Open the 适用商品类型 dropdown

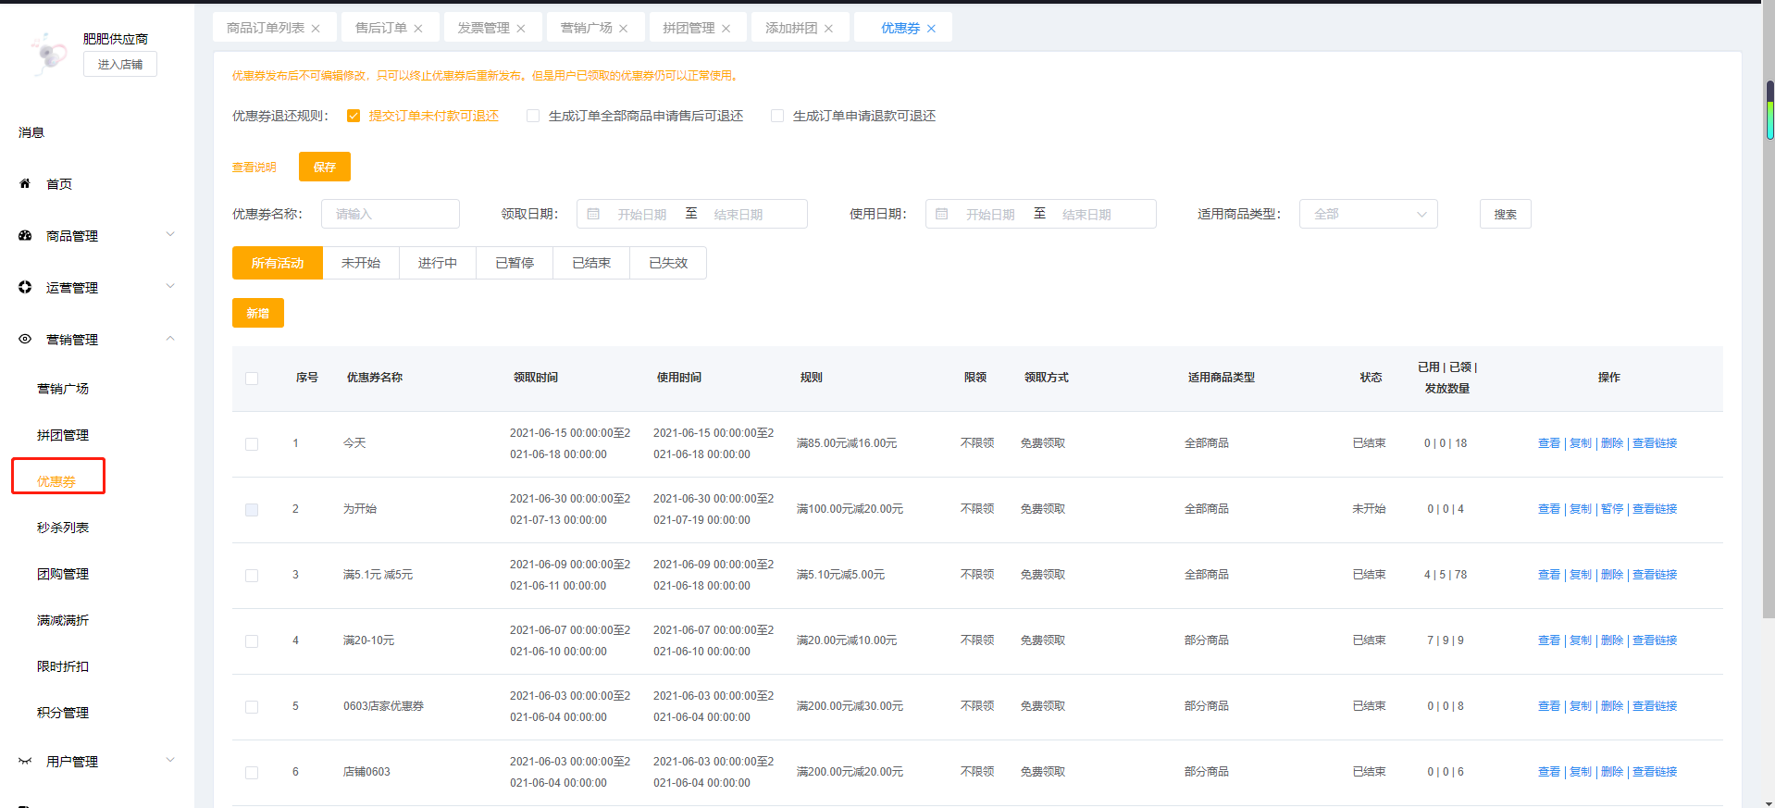tap(1368, 214)
